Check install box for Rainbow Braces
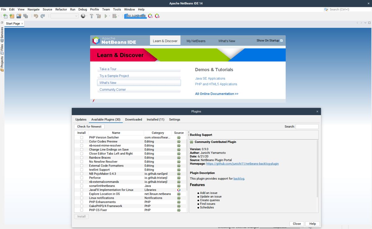This screenshot has height=229, width=372. click(82, 158)
